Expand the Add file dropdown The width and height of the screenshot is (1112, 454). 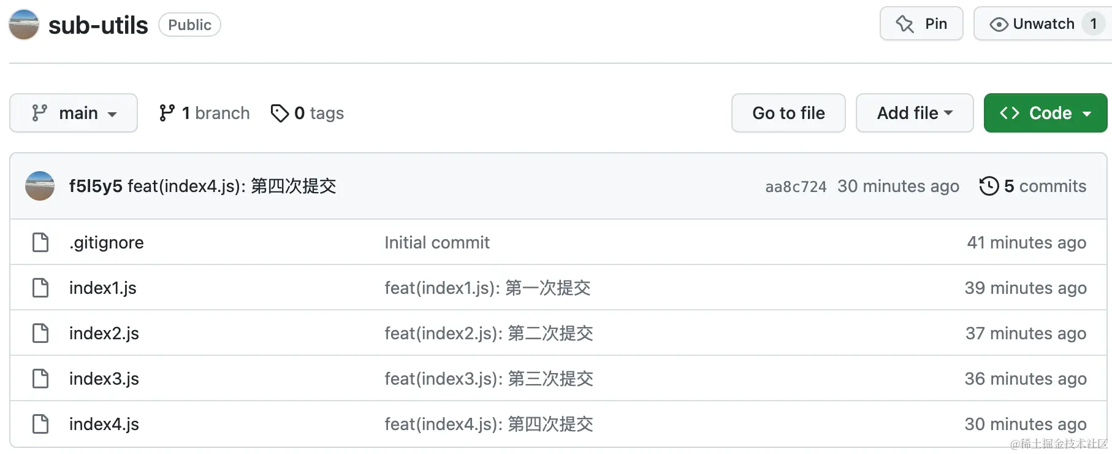click(914, 113)
